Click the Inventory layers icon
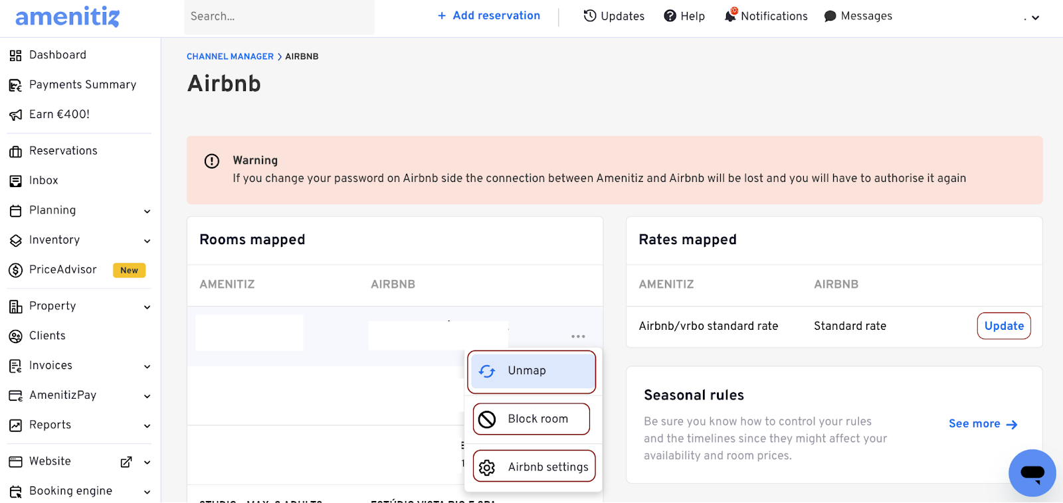This screenshot has height=503, width=1063. [x=15, y=241]
